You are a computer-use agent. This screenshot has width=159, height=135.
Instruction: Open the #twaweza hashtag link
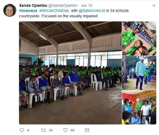pyautogui.click(x=28, y=11)
